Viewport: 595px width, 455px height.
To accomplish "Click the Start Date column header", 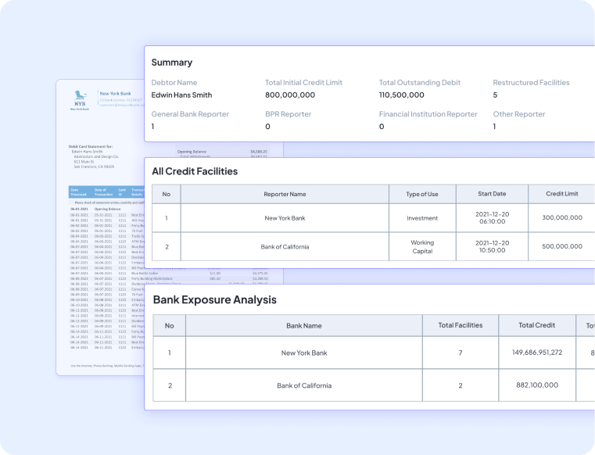I will 493,195.
